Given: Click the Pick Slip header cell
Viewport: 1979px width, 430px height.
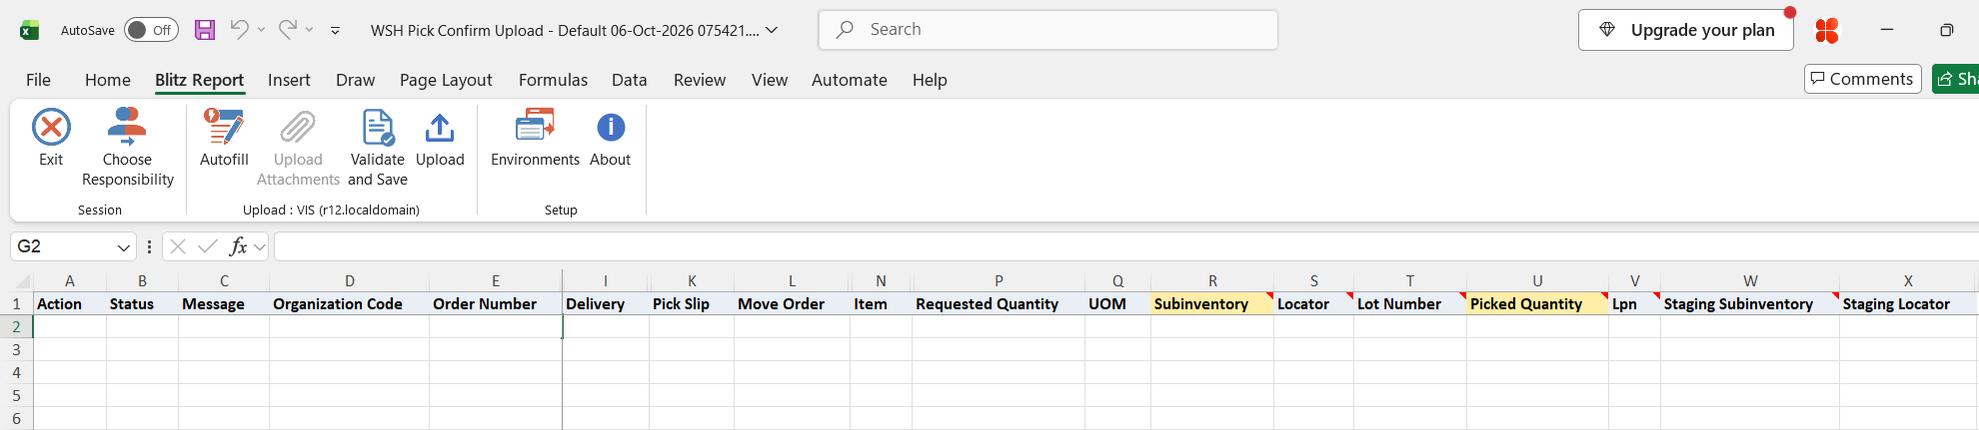Looking at the screenshot, I should click(x=692, y=304).
